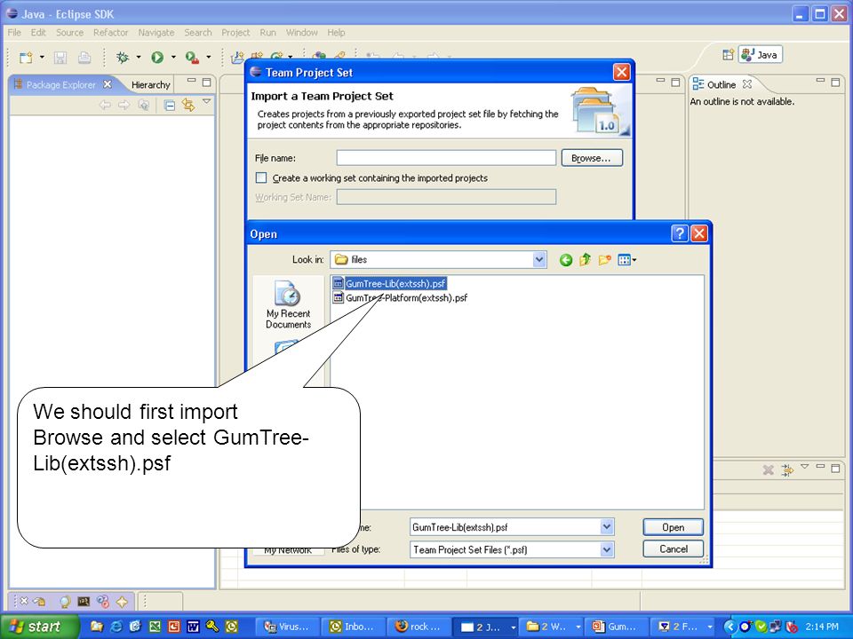Open the View Menu icon in Open dialog

click(626, 260)
